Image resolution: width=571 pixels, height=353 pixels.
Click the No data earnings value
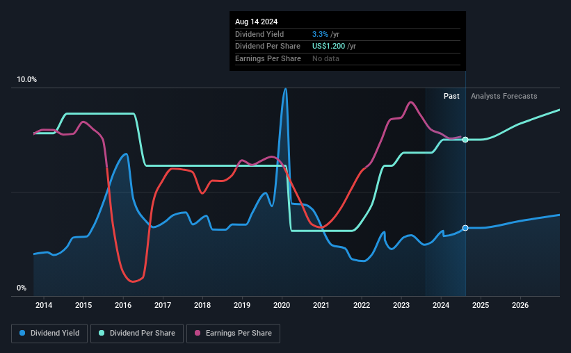[x=325, y=58]
